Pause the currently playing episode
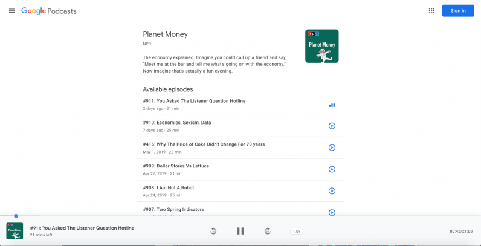 240,231
